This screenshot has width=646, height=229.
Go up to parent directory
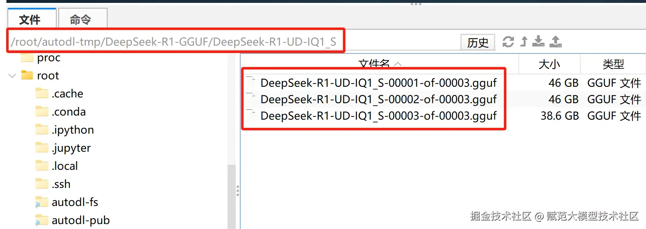[x=524, y=42]
